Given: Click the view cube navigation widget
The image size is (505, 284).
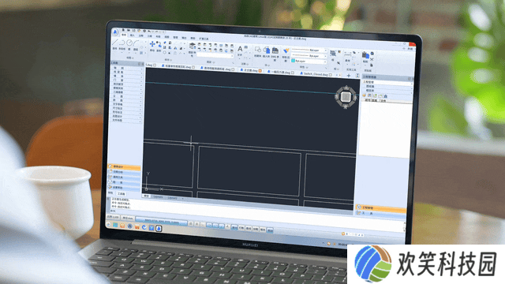Looking at the screenshot, I should (346, 96).
